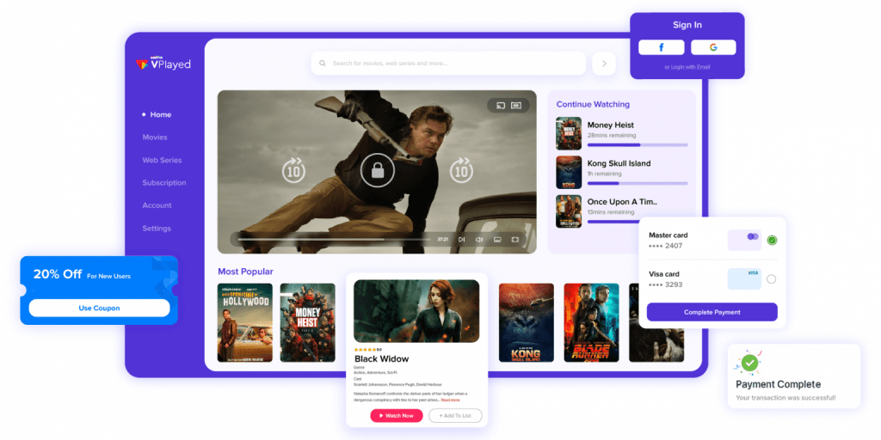This screenshot has height=440, width=881.
Task: Click the next episode icon in player bar
Action: (461, 239)
